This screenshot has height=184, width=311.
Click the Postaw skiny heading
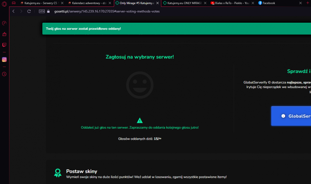(81, 171)
